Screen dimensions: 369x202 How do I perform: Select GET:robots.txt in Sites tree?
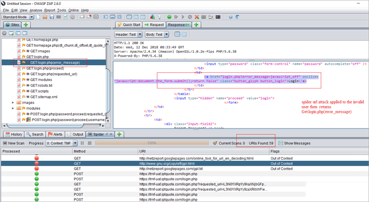[40, 85]
